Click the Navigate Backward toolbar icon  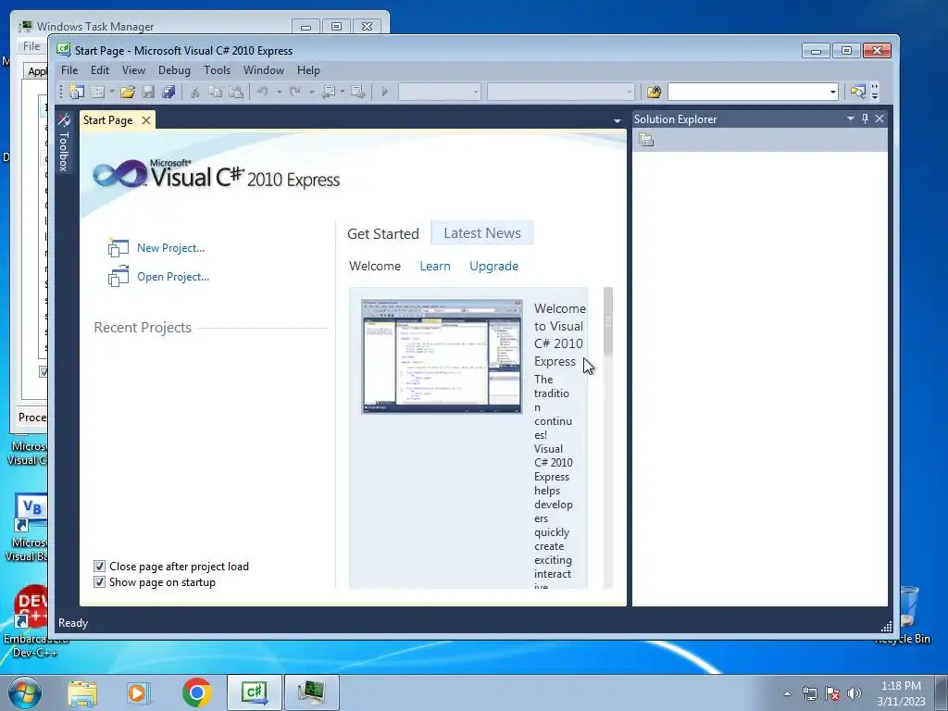coord(329,92)
